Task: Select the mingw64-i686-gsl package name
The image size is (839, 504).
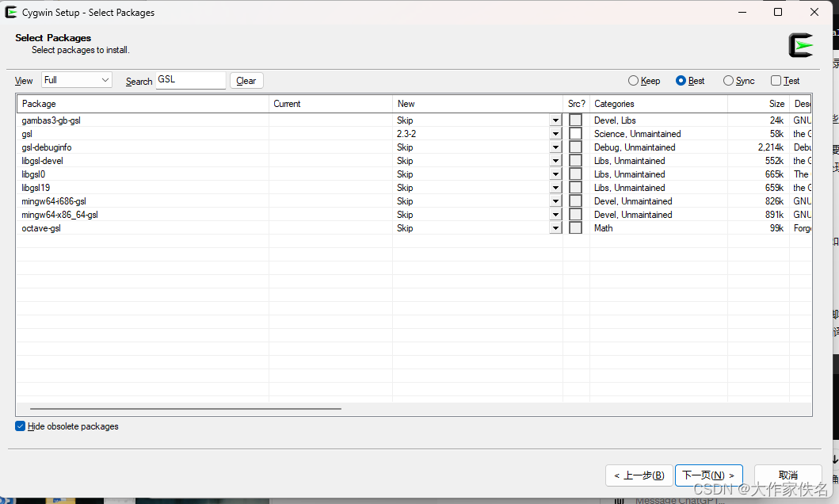Action: (54, 201)
